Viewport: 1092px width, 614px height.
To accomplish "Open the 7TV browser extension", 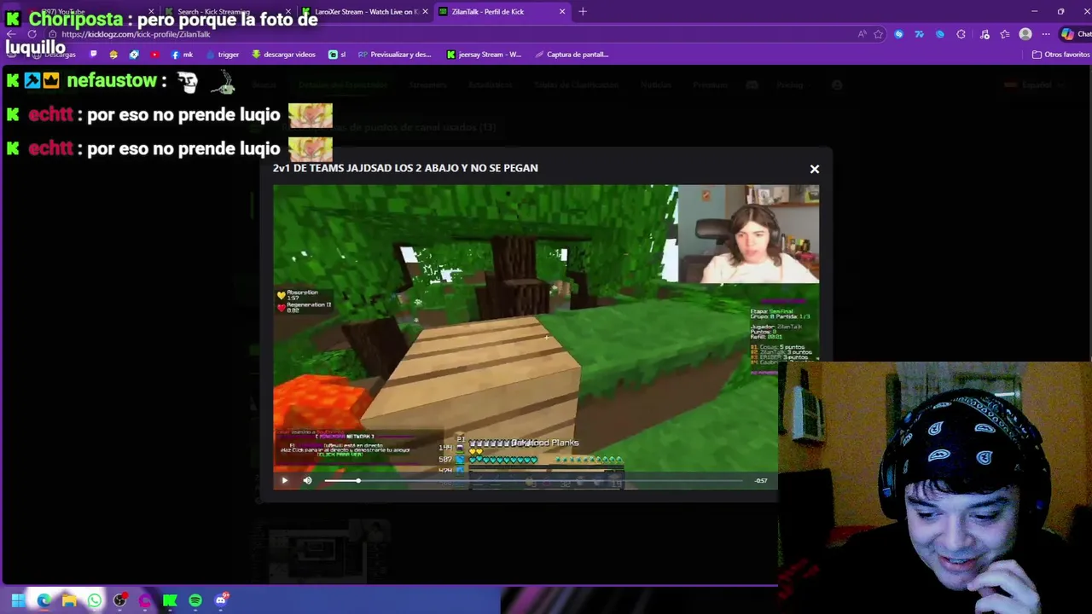I will [919, 34].
